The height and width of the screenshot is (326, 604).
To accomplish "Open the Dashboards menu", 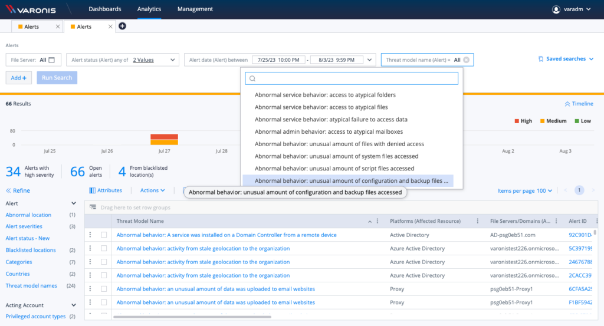I will point(105,9).
